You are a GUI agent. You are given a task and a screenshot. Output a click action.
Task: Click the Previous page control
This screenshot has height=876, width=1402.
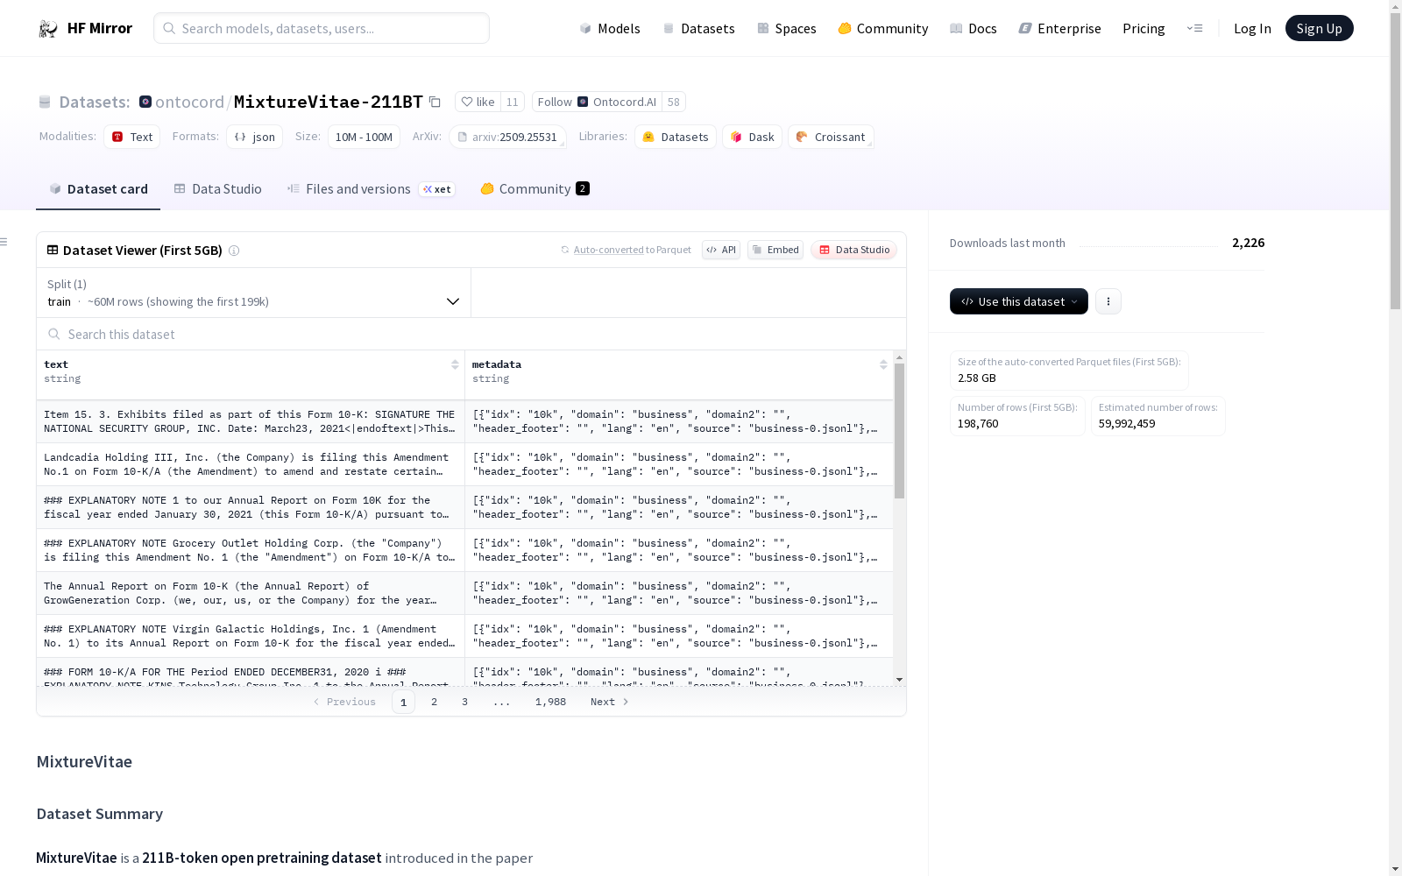point(344,702)
